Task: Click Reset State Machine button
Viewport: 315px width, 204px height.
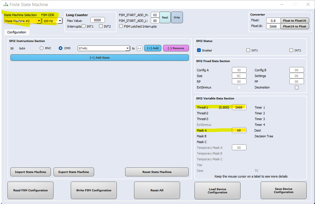Action: pyautogui.click(x=157, y=172)
